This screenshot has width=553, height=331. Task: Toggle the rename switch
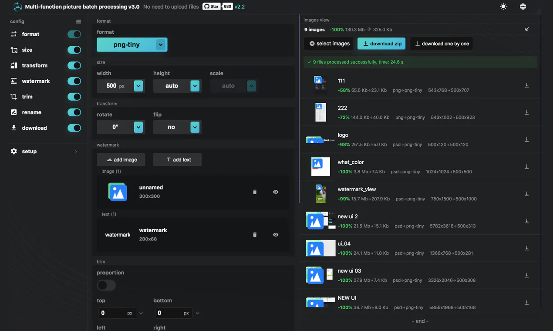point(74,112)
